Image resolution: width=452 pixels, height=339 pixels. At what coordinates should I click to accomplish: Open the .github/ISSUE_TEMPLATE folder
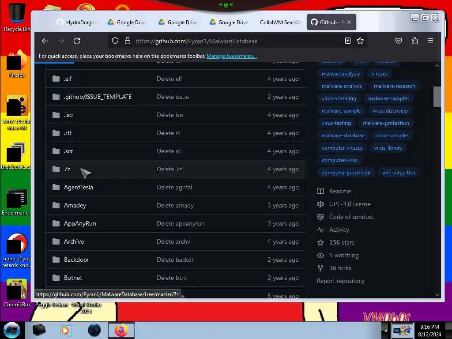click(98, 97)
